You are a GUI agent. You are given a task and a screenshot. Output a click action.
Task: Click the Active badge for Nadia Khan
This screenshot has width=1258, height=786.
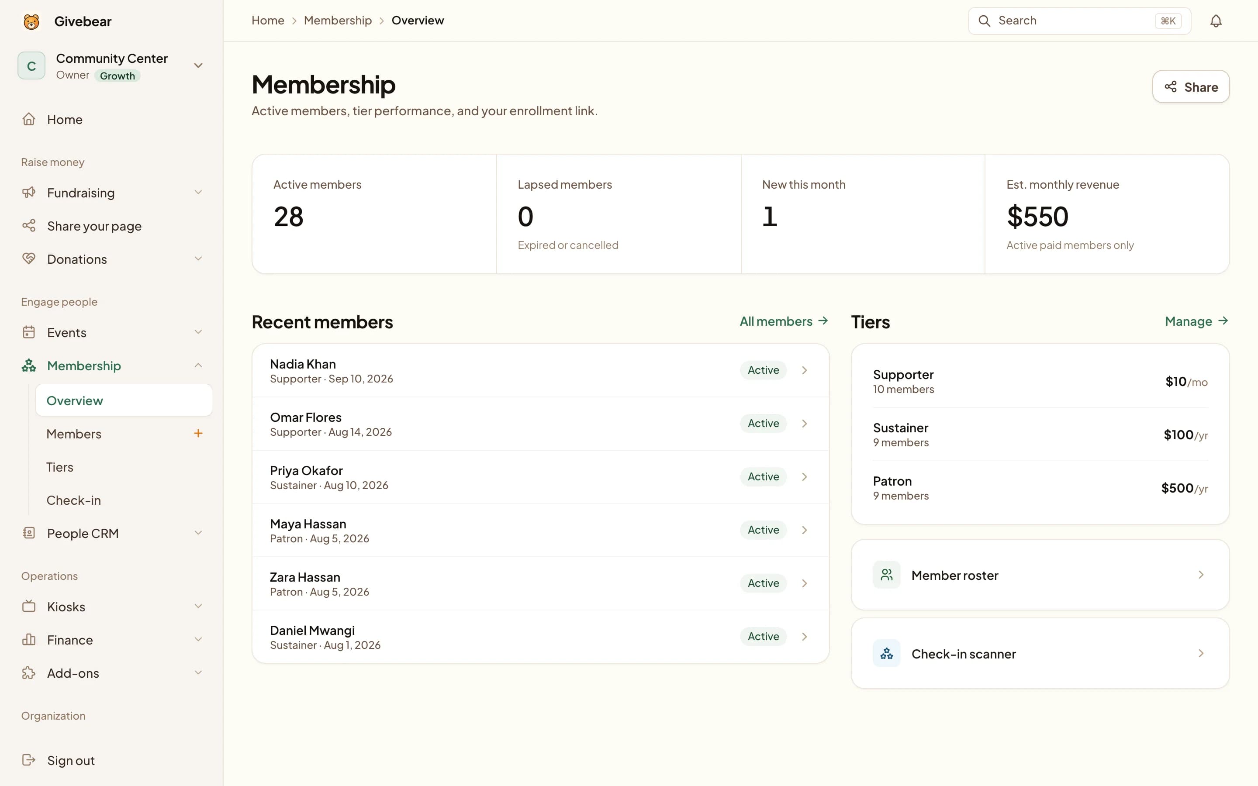[763, 370]
